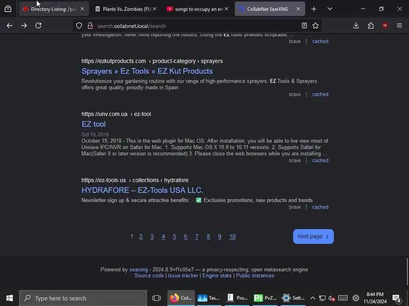409x306 pixels.
Task: Open the extensions puzzle icon
Action: (371, 25)
